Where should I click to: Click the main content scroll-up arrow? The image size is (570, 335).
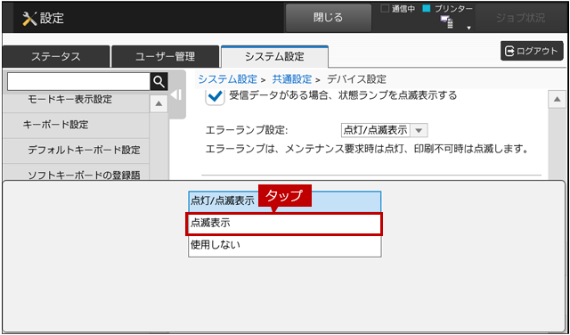(x=557, y=99)
